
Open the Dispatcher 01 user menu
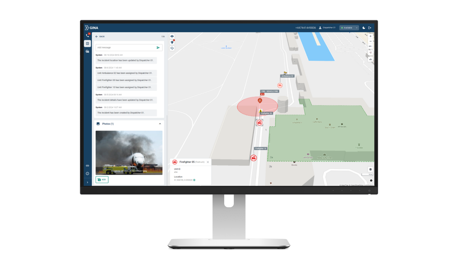tap(327, 27)
